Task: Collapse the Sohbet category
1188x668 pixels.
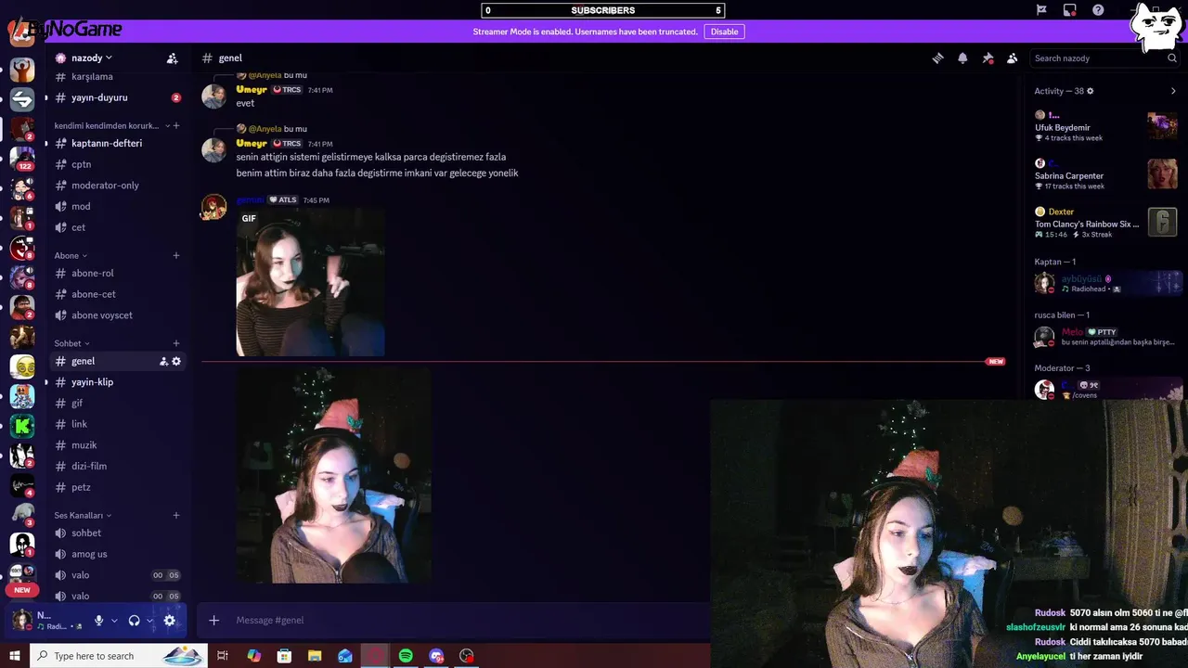Action: point(71,343)
